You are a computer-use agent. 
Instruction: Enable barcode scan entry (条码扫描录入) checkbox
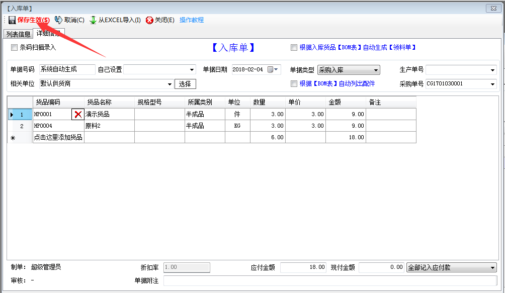pos(14,48)
